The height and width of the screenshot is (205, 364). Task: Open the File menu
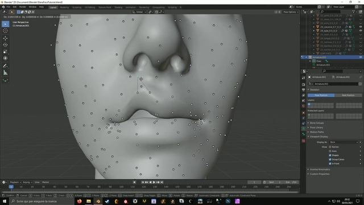[9, 7]
